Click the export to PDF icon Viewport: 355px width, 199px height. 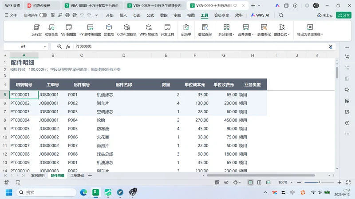[x=60, y=15]
